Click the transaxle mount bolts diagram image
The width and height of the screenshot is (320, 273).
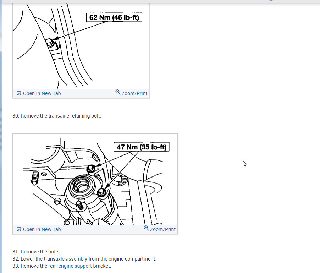(x=95, y=179)
